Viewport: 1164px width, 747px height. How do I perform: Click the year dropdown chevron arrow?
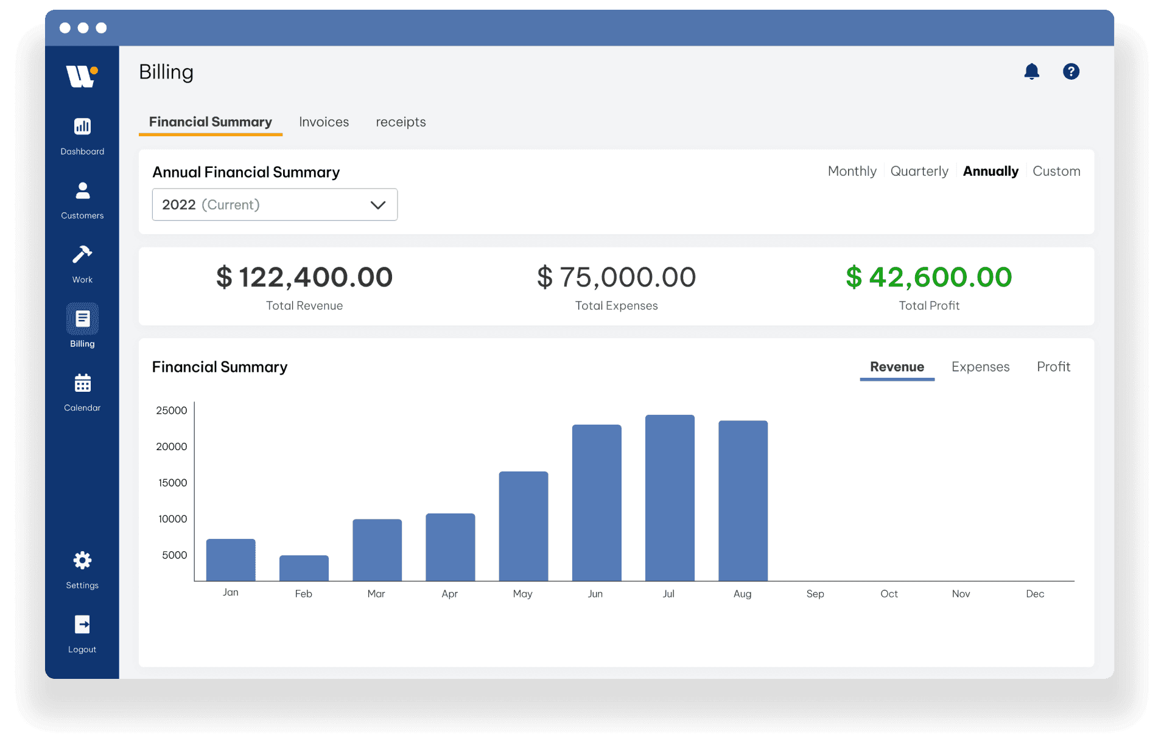pos(378,205)
